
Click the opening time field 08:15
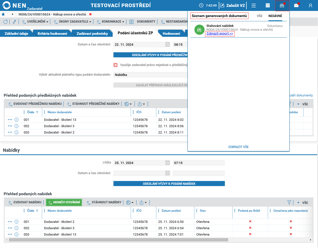[180, 44]
